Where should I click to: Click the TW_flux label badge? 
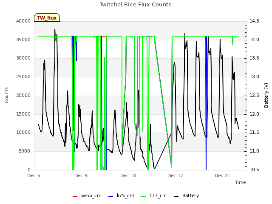pyautogui.click(x=47, y=17)
